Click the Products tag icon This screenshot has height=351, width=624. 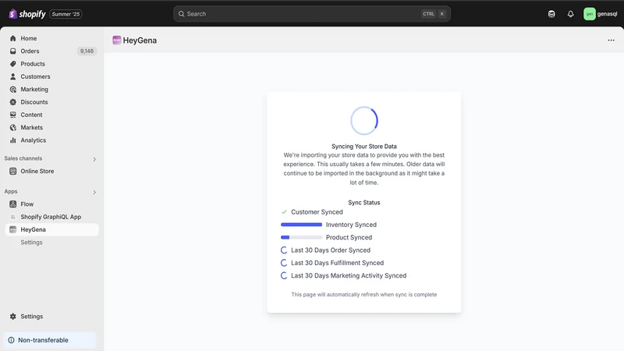[12, 64]
